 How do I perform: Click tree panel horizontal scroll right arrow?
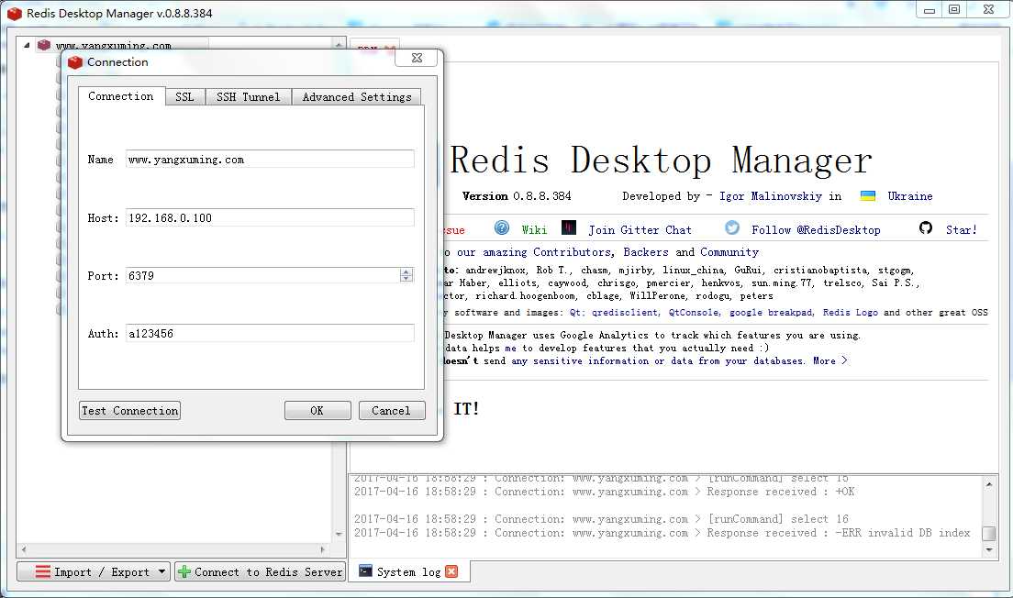(322, 550)
